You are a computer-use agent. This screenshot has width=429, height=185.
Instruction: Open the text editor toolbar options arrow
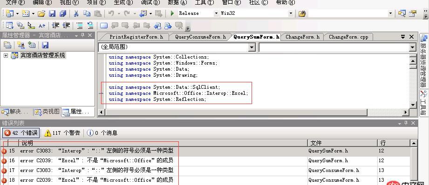(188, 28)
